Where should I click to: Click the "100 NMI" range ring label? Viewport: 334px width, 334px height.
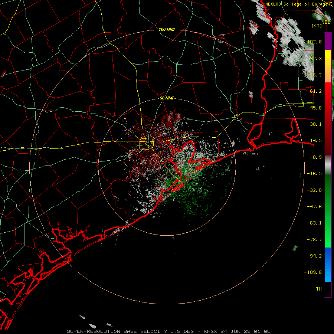167,29
